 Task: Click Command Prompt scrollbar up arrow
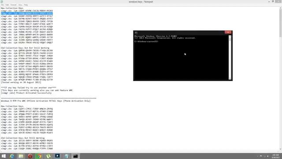pyautogui.click(x=230, y=37)
